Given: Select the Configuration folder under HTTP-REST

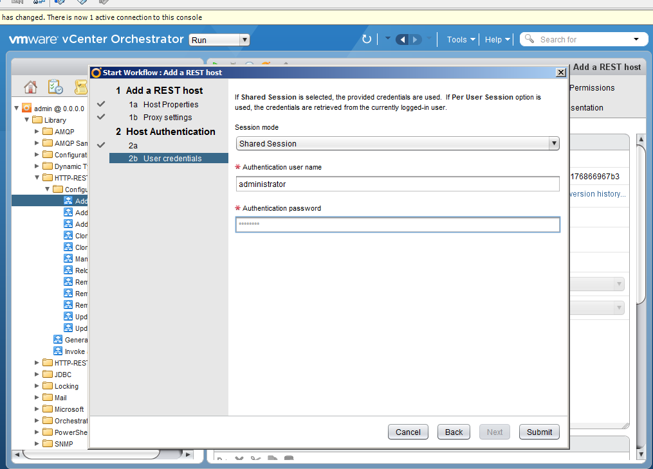Looking at the screenshot, I should (70, 189).
